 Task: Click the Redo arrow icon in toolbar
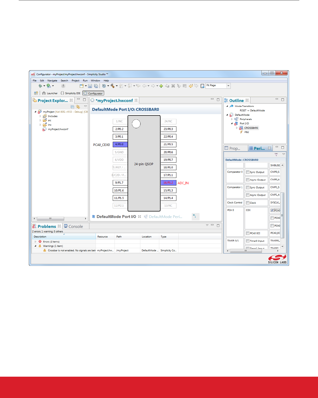[x=196, y=86]
